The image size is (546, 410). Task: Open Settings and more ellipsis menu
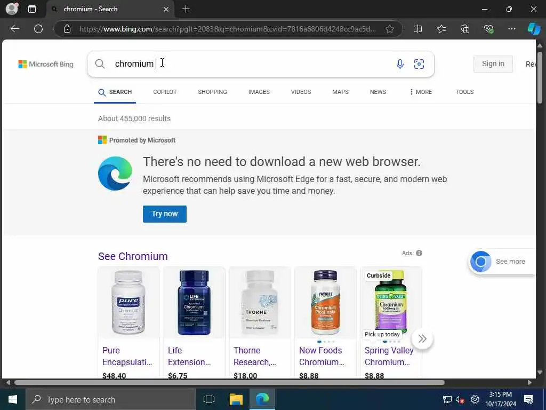point(511,29)
